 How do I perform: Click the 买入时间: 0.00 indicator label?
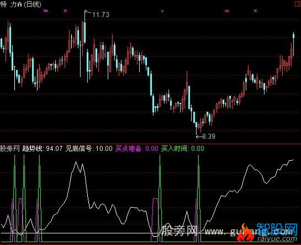183,148
